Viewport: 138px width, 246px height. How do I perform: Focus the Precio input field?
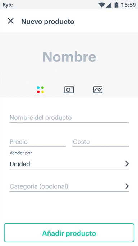point(37,142)
